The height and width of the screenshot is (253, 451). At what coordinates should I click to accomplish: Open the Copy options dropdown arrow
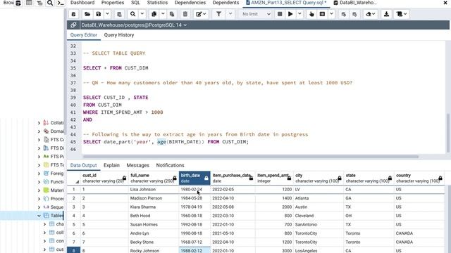coord(163,14)
